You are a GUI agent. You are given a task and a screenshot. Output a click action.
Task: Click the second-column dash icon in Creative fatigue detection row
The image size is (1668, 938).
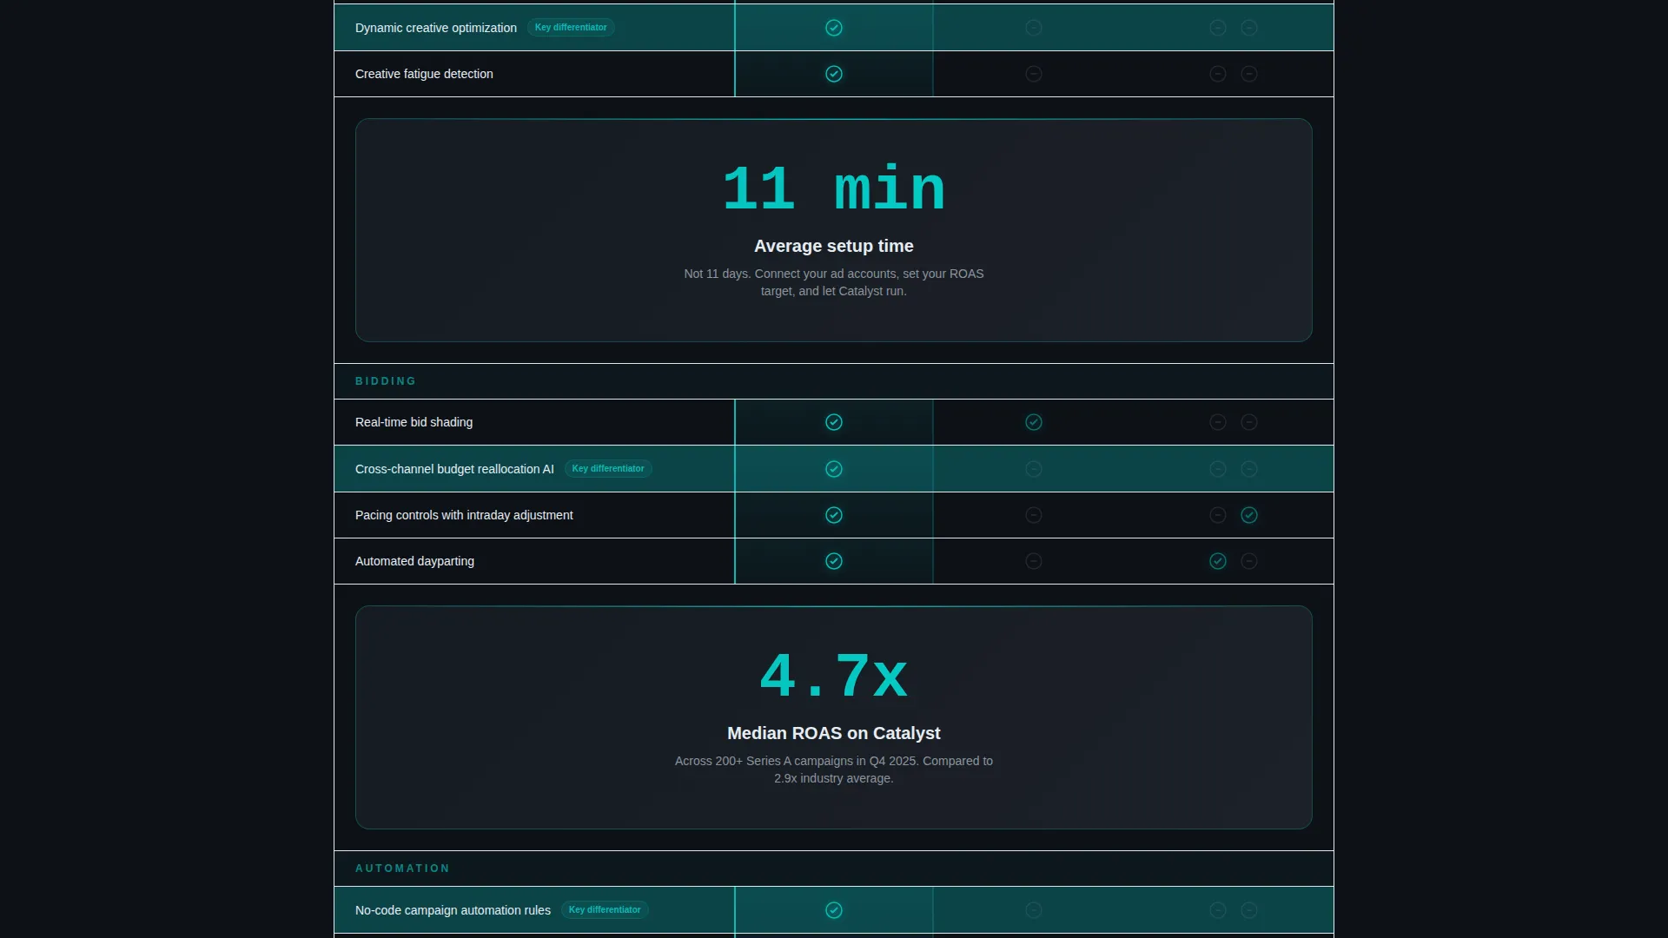1034,74
